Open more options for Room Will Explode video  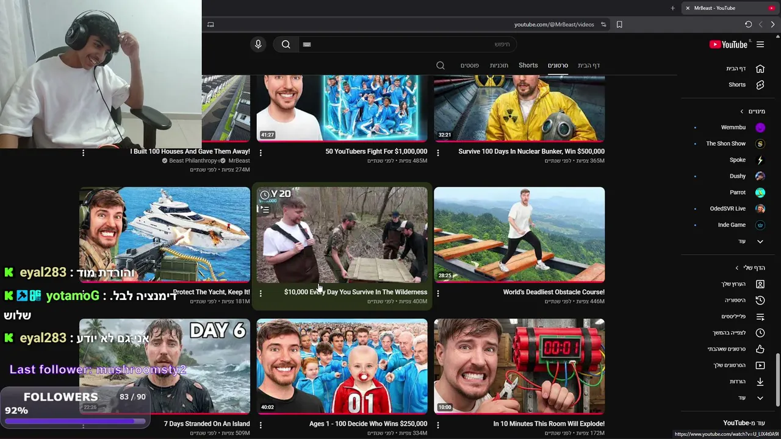[438, 425]
